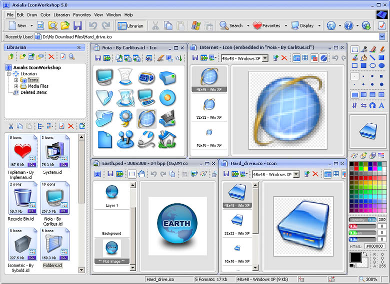The image size is (390, 284).
Task: Click the browse files magnifier-folder icon
Action: (52, 25)
